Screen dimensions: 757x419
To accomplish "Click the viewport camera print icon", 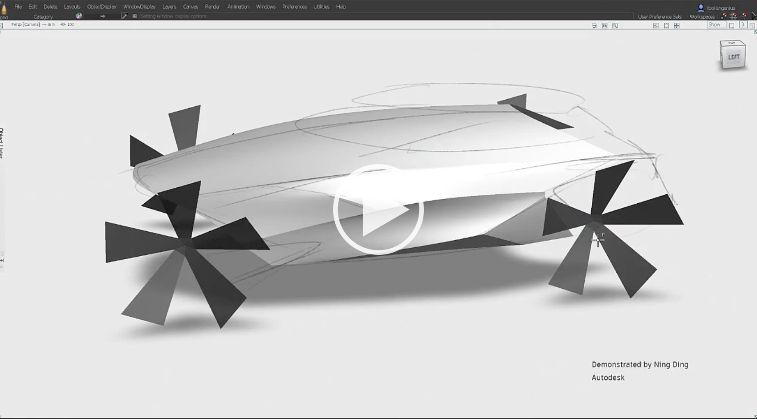I will tap(594, 26).
